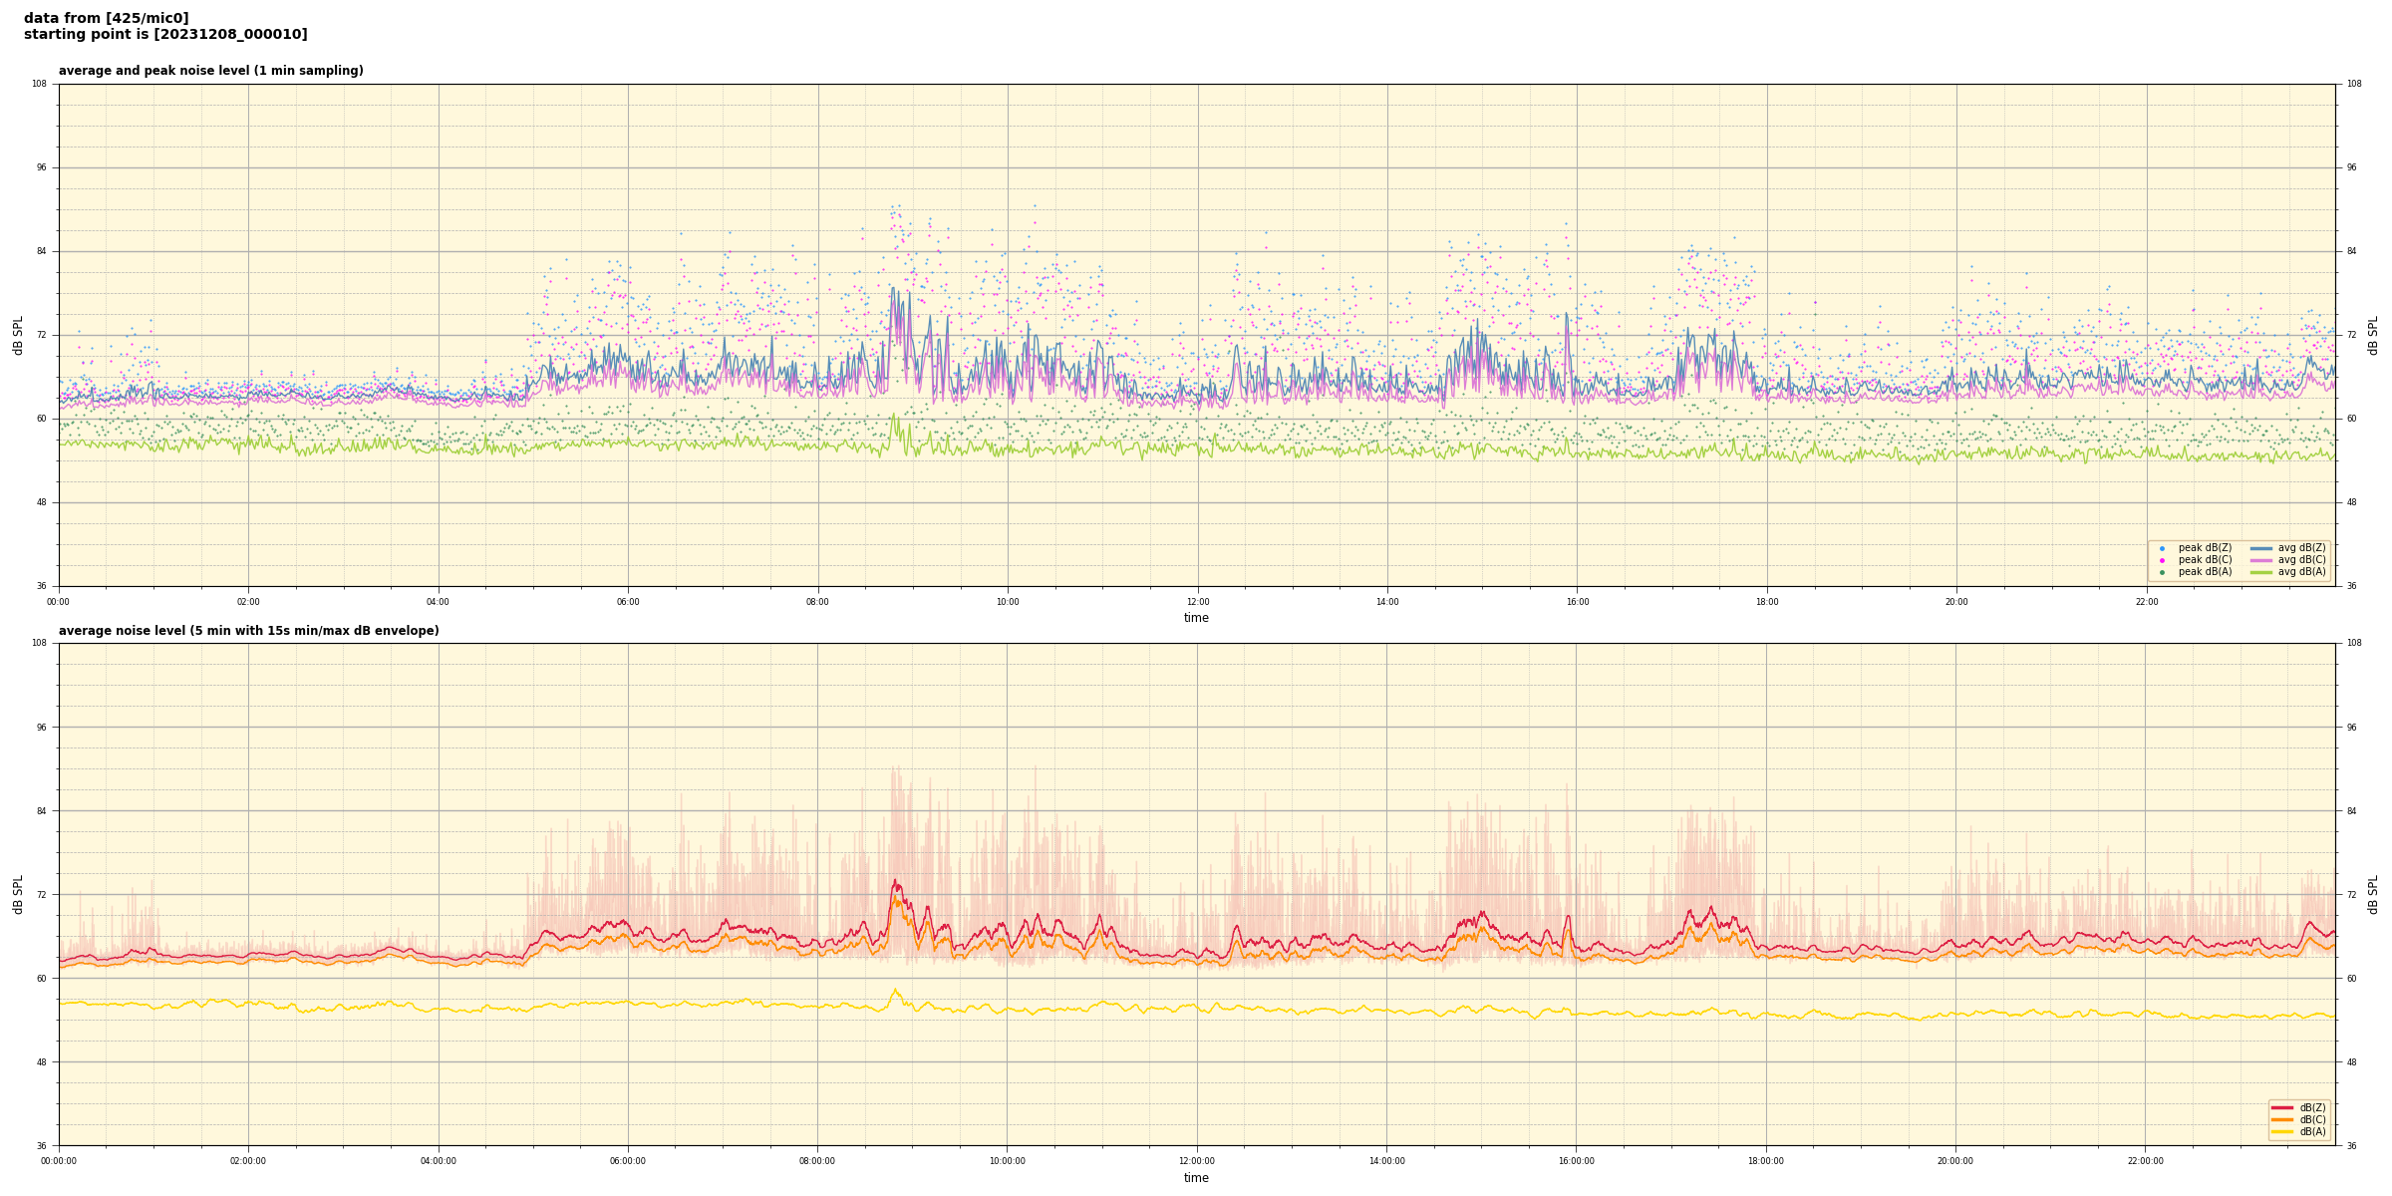Click the 18:00 tick label on upper chart
The height and width of the screenshot is (1196, 2392).
pyautogui.click(x=1766, y=602)
